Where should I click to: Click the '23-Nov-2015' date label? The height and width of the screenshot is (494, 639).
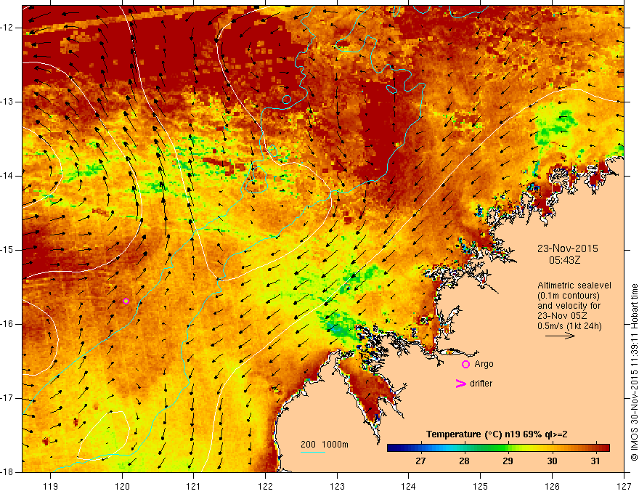tap(568, 248)
